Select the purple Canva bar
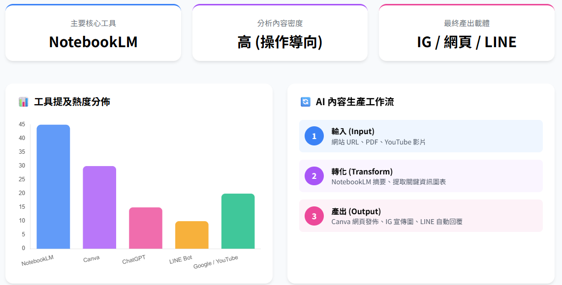This screenshot has height=285, width=562. [x=99, y=207]
